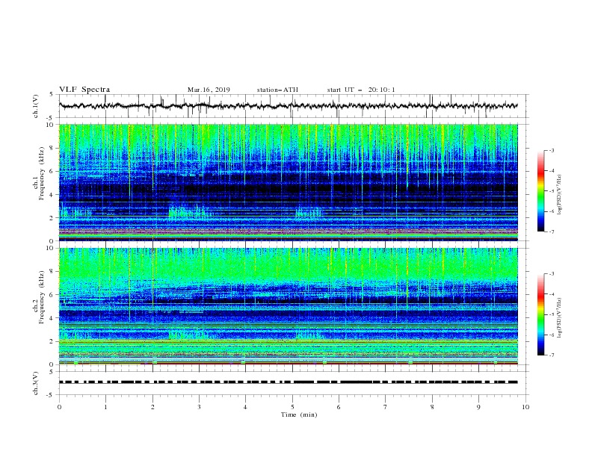The image size is (592, 457).
Task: Click the "VLF Spectra" plot title
Action: tap(84, 90)
